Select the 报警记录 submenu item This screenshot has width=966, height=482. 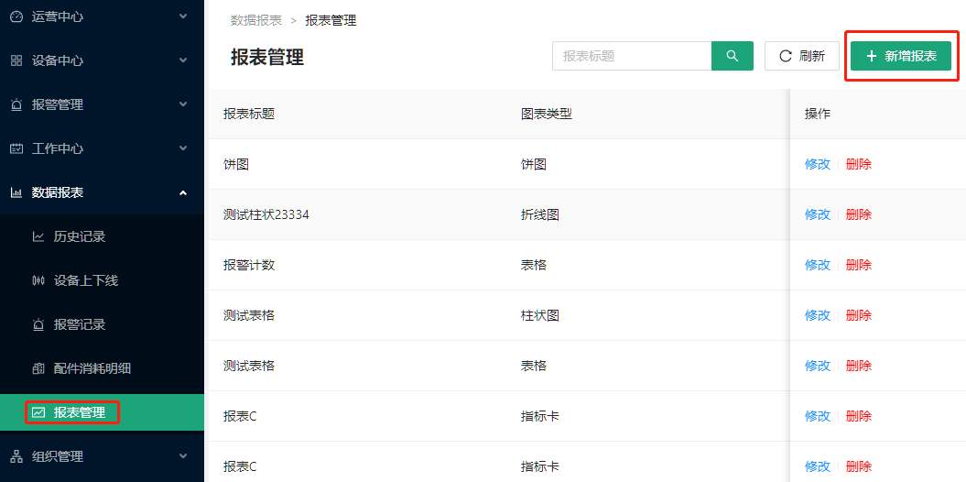[79, 324]
